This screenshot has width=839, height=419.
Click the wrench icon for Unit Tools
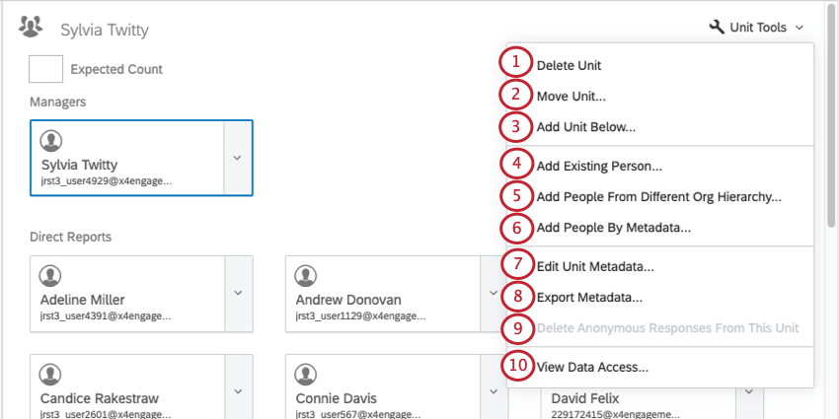pos(717,28)
